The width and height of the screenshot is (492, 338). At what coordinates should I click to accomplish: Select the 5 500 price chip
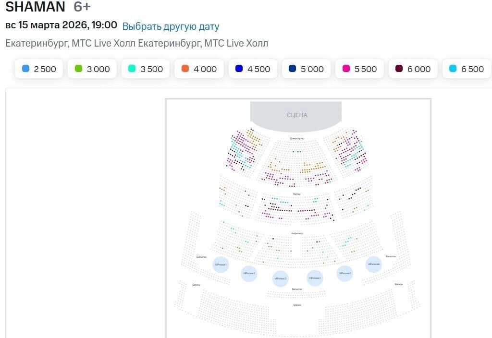(x=359, y=69)
